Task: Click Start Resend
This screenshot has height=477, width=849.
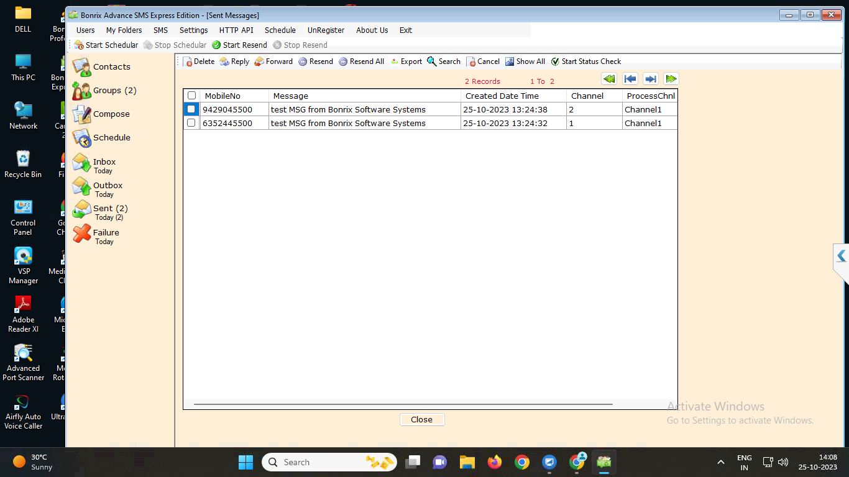Action: point(239,45)
